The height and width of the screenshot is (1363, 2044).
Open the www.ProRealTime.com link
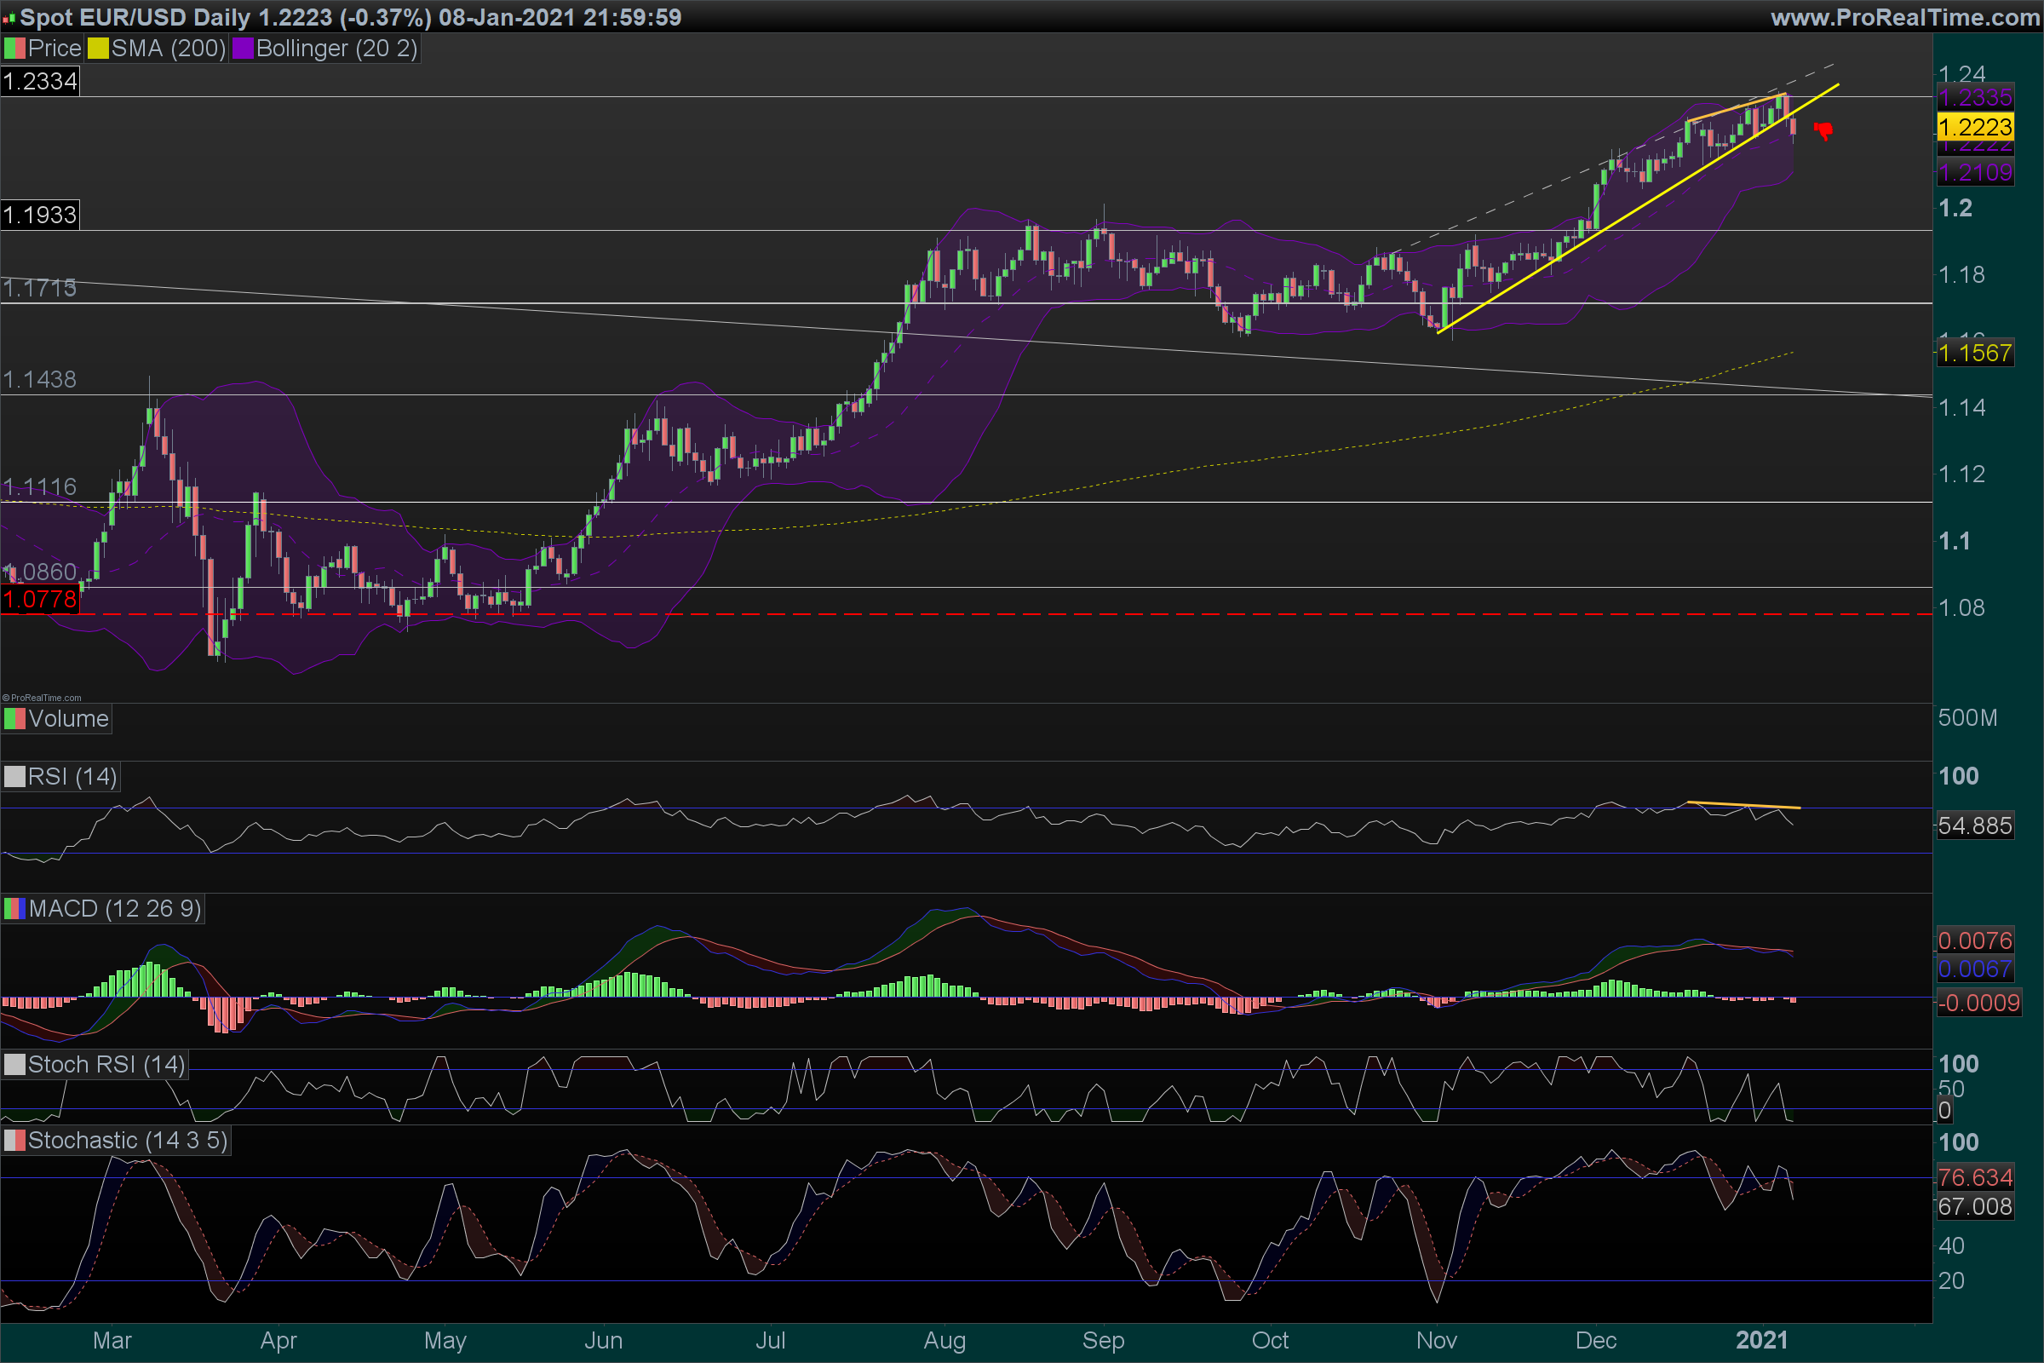1905,17
